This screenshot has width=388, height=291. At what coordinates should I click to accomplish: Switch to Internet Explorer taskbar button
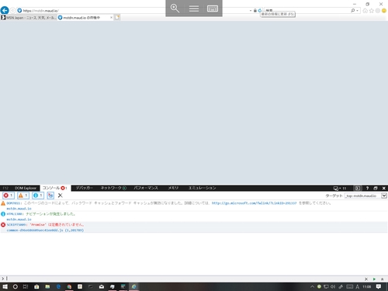pos(134,286)
